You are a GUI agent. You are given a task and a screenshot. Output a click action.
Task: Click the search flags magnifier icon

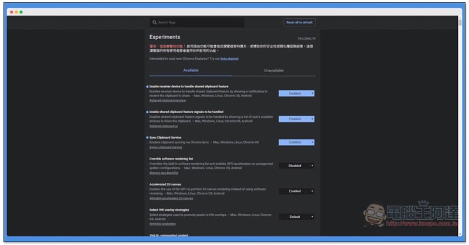pyautogui.click(x=154, y=22)
